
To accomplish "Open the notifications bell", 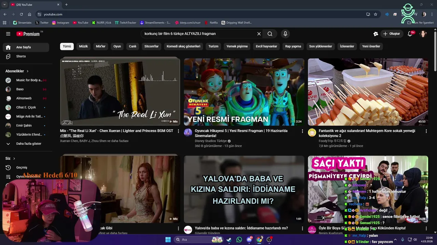I will (x=410, y=34).
